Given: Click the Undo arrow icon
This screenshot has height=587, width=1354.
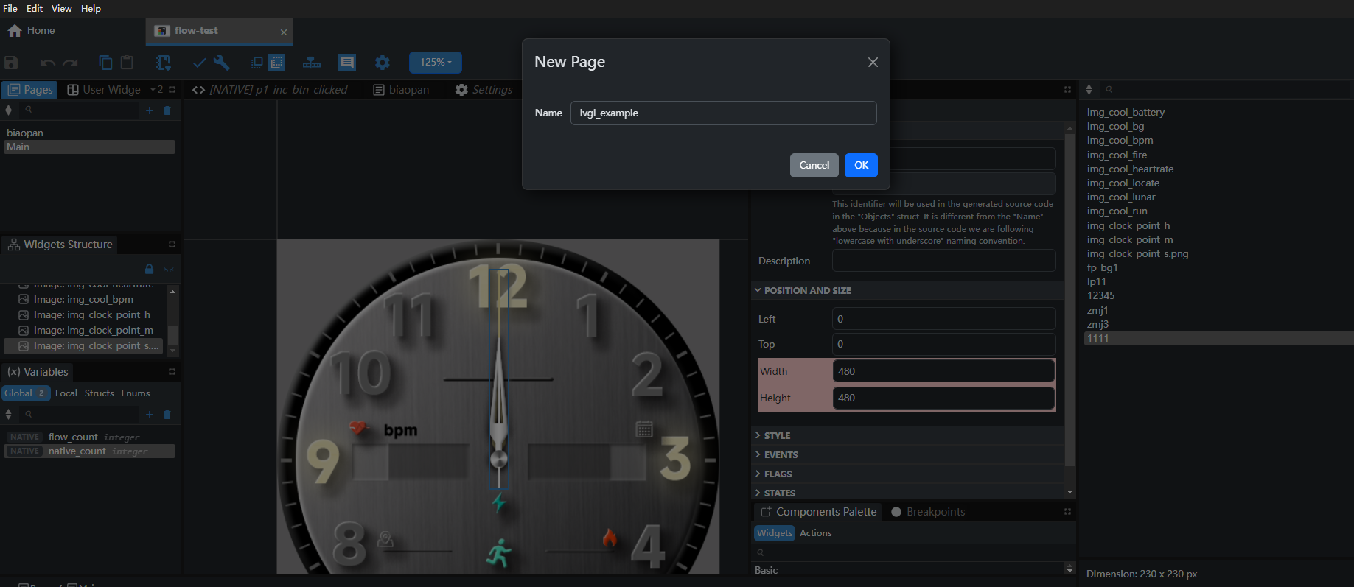Looking at the screenshot, I should coord(47,63).
